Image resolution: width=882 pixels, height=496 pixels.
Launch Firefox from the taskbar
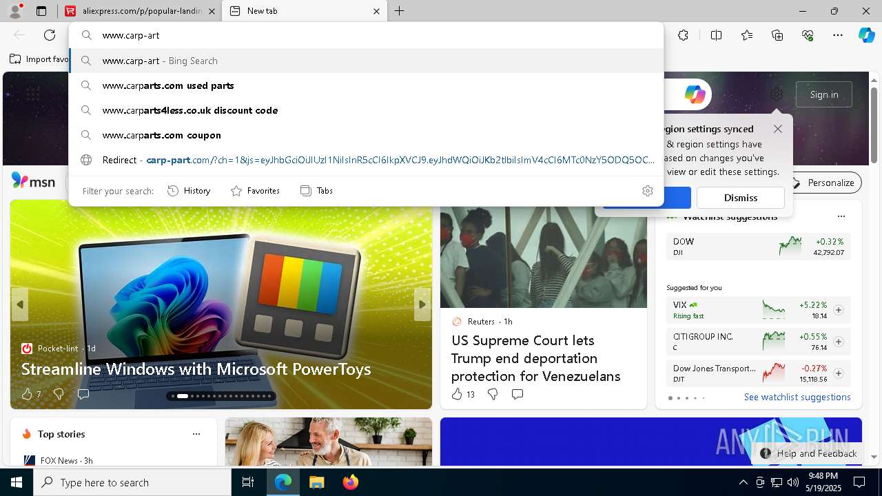[x=350, y=482]
